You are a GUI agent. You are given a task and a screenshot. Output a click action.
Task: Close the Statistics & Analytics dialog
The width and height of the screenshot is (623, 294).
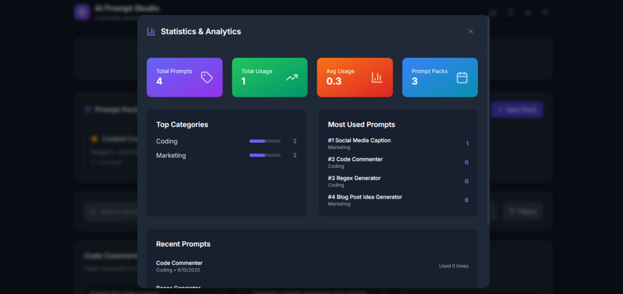pyautogui.click(x=471, y=32)
